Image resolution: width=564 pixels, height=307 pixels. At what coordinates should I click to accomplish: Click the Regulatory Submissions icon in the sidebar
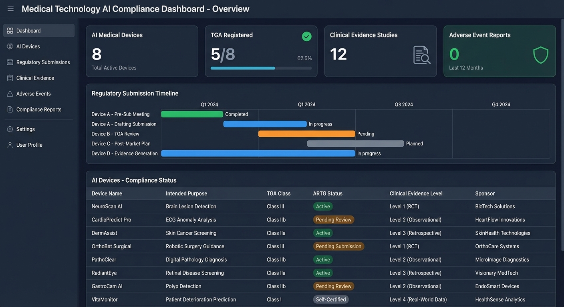point(9,62)
